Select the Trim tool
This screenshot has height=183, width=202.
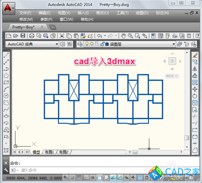pos(195,116)
